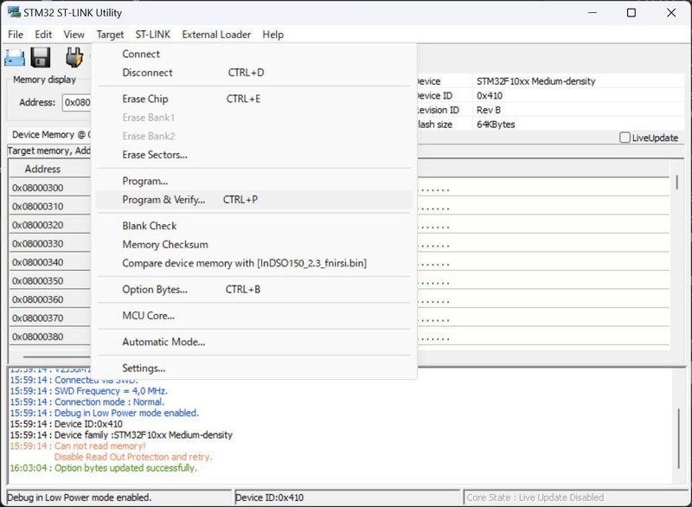Select memory row 0x08000330
692x507 pixels.
(49, 244)
